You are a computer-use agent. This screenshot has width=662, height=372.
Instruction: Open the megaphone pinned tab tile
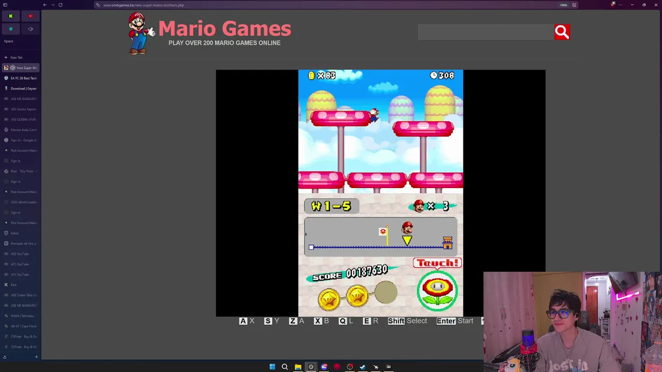31,29
